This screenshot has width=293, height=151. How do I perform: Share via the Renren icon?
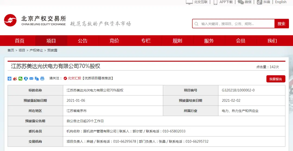click(x=26, y=79)
